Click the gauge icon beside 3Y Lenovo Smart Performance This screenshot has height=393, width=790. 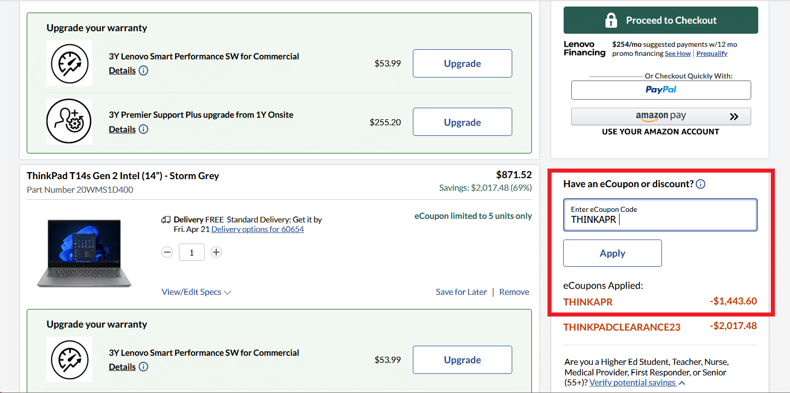[x=69, y=63]
